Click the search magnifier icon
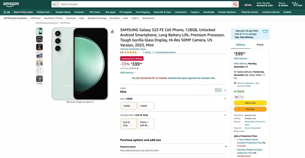 pos(235,4)
